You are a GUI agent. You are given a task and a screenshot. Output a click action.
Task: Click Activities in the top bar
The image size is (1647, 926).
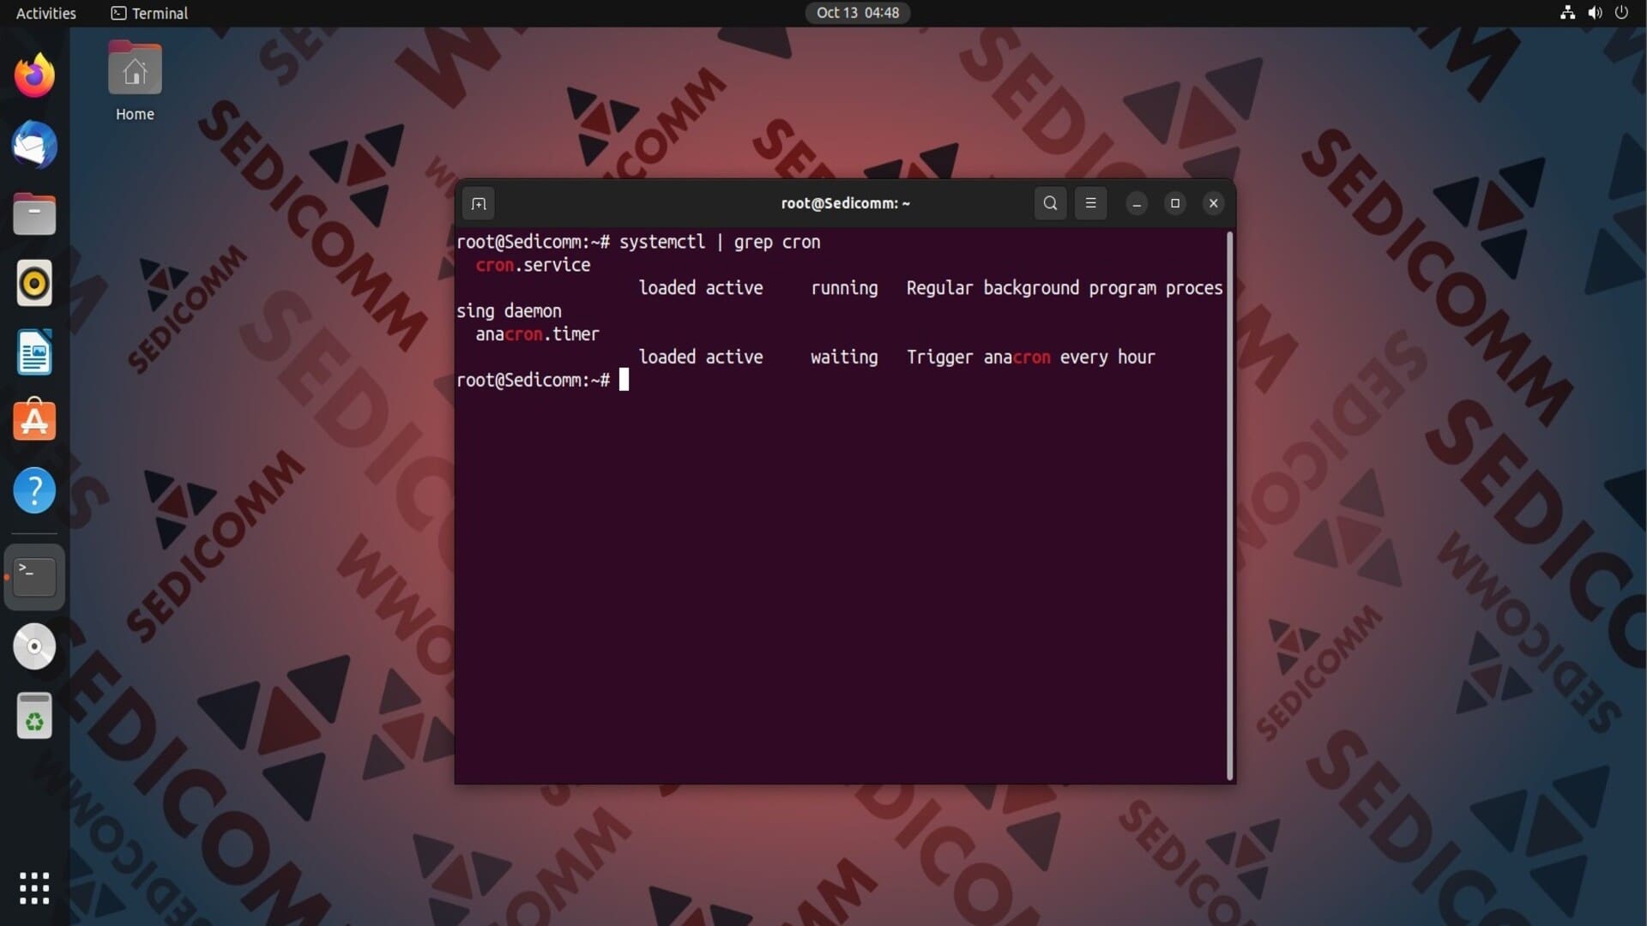pyautogui.click(x=46, y=13)
